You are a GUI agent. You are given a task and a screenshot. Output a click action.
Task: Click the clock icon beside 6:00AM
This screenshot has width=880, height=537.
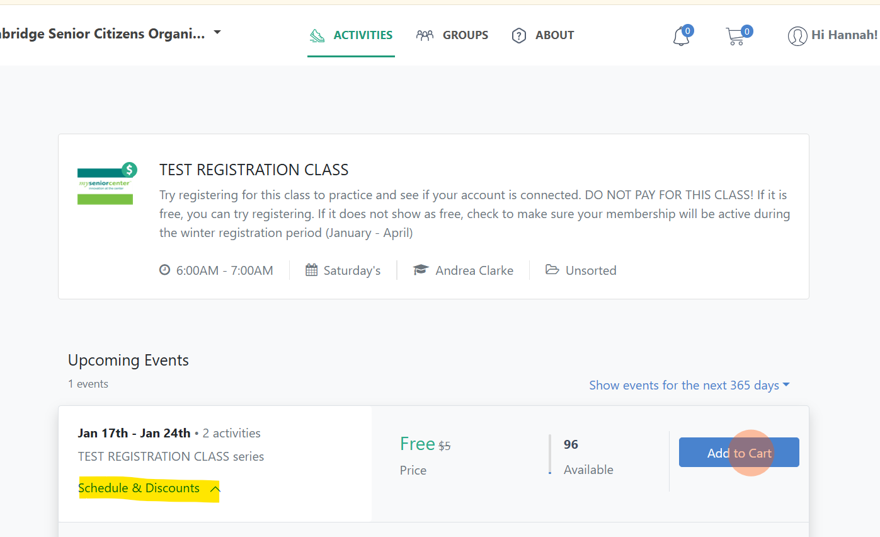click(x=164, y=270)
